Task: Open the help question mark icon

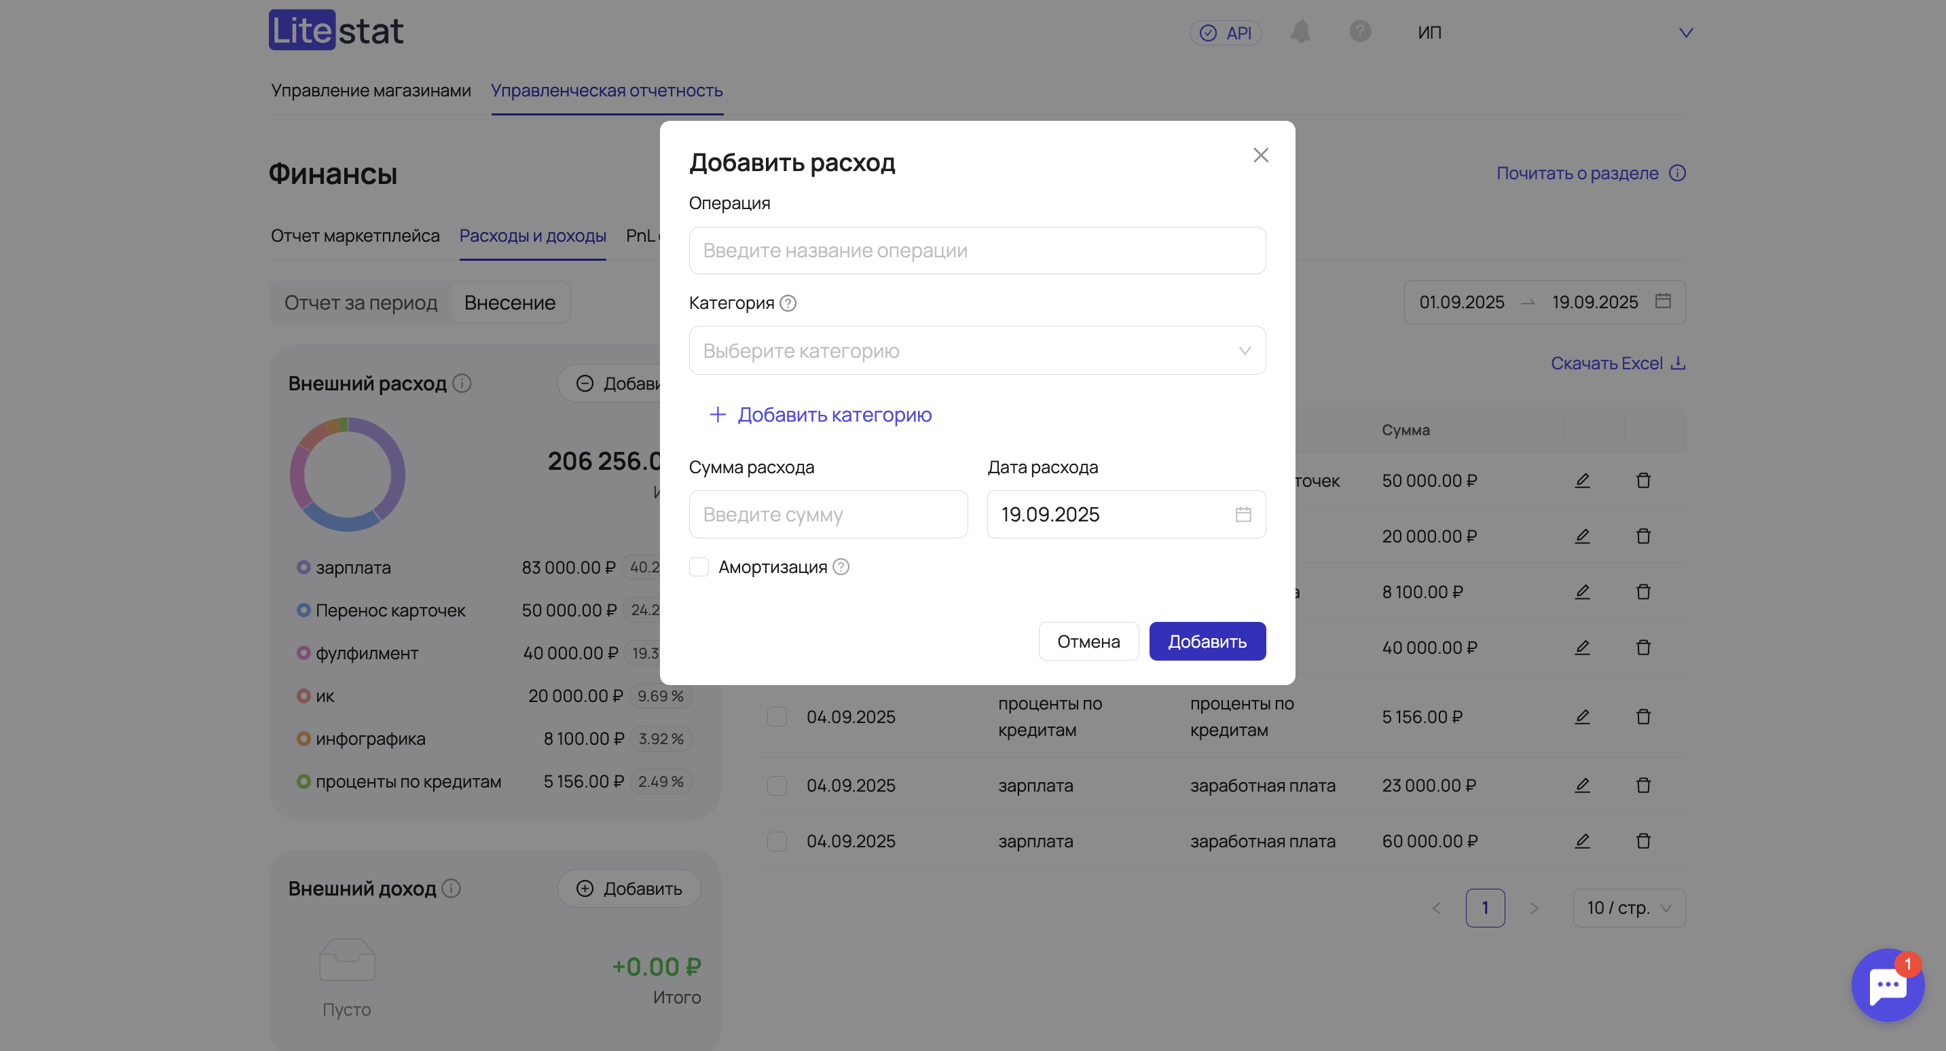Action: [x=1360, y=32]
